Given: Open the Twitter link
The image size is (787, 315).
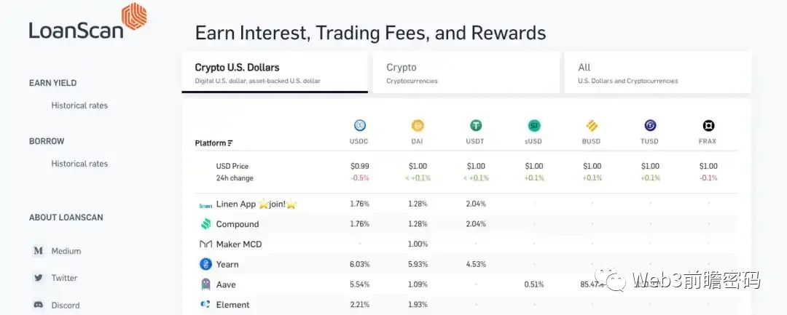Looking at the screenshot, I should [64, 278].
